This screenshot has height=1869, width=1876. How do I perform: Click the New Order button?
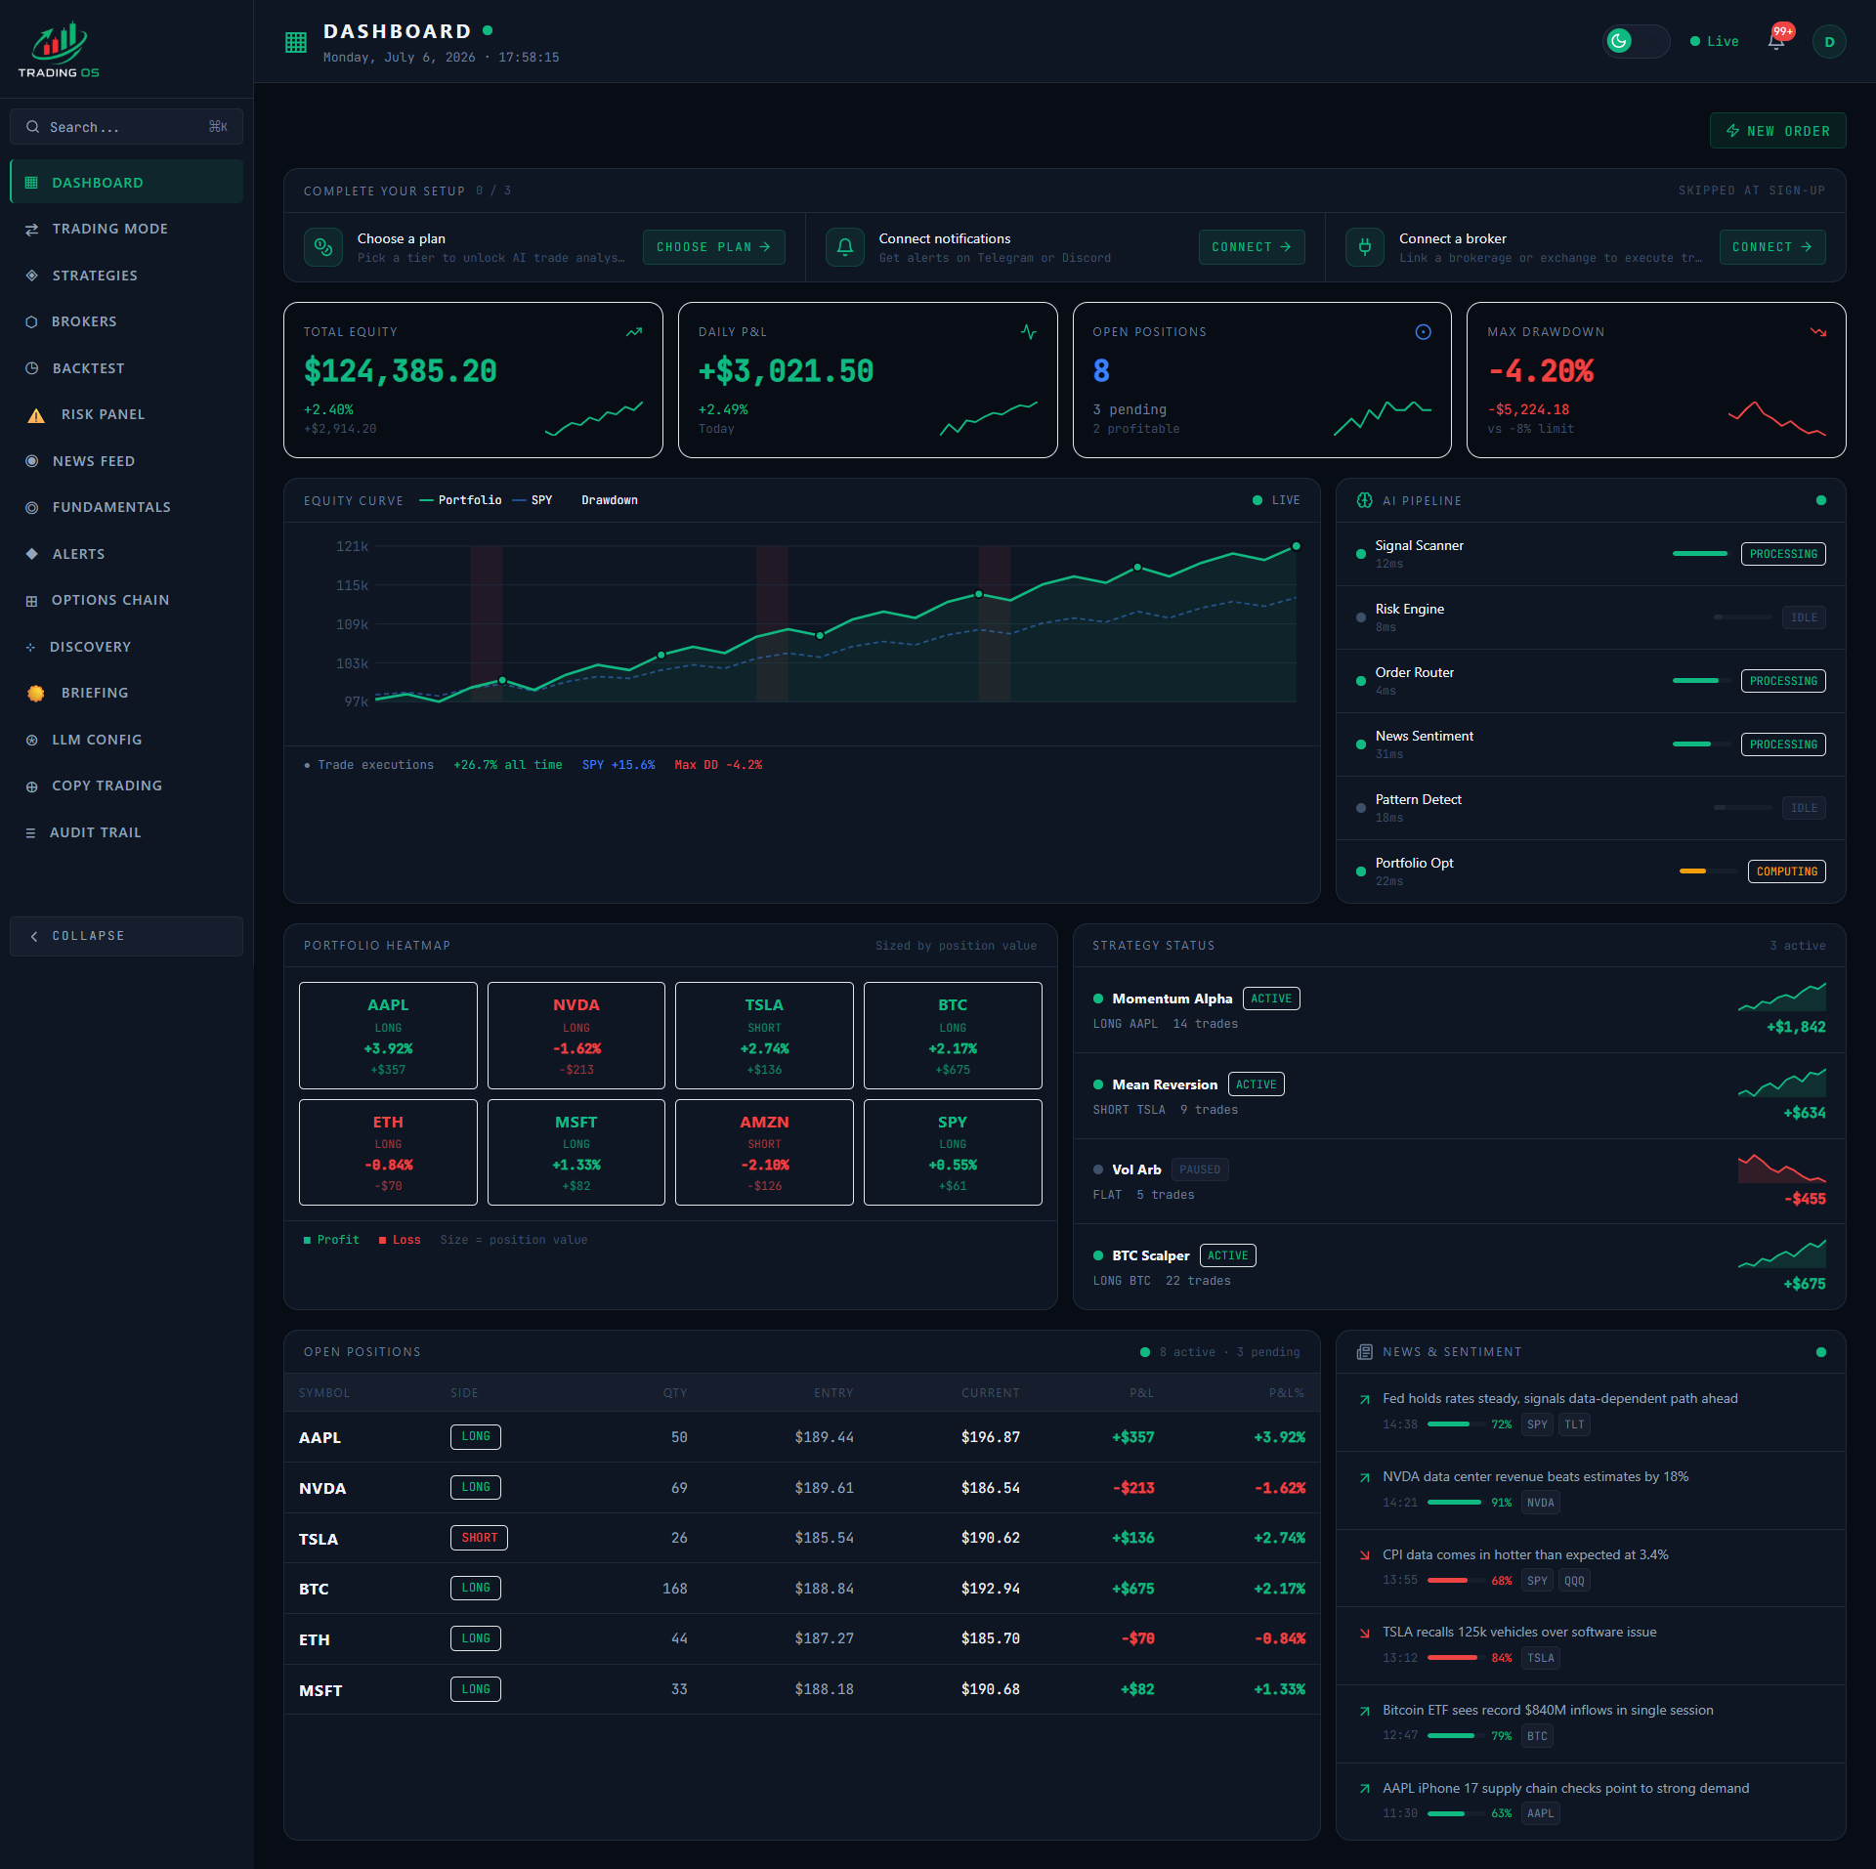click(x=1777, y=131)
